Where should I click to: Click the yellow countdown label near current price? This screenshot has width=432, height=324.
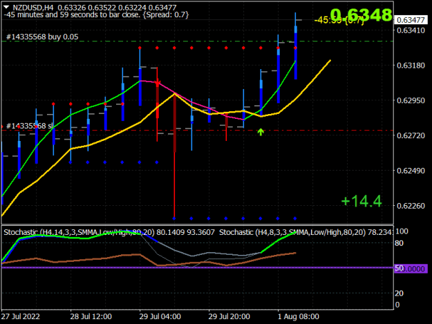339,20
